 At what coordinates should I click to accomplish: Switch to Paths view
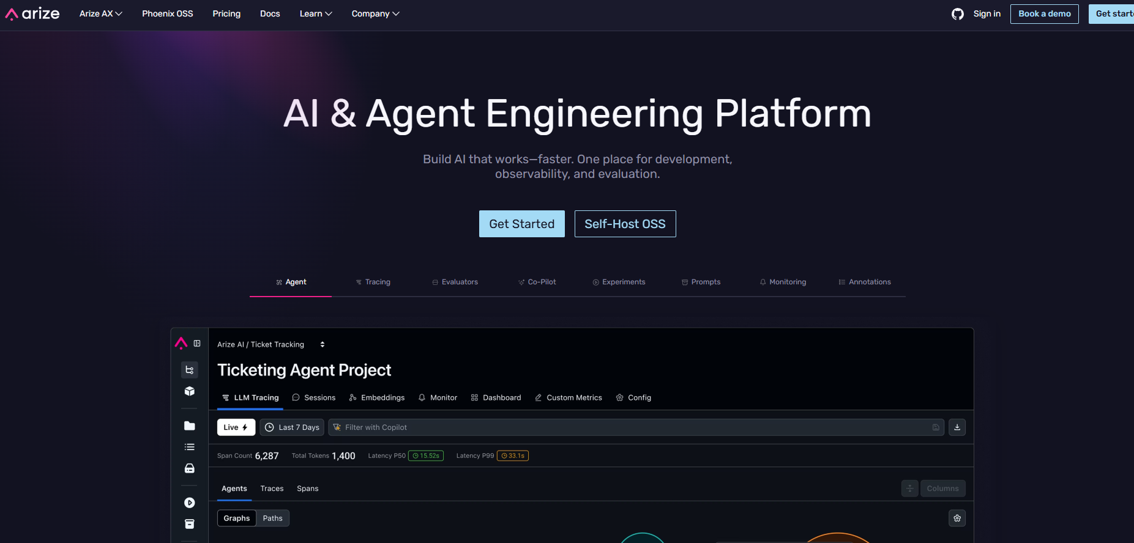pos(273,519)
